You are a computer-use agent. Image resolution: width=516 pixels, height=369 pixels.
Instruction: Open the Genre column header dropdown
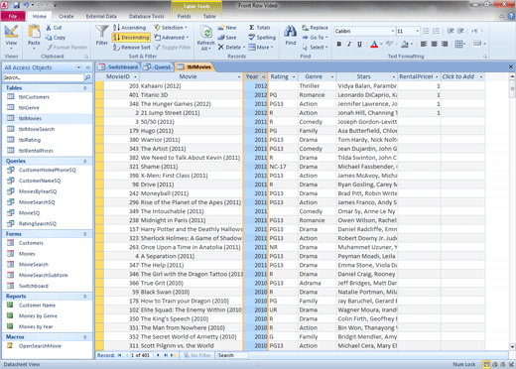coord(332,76)
